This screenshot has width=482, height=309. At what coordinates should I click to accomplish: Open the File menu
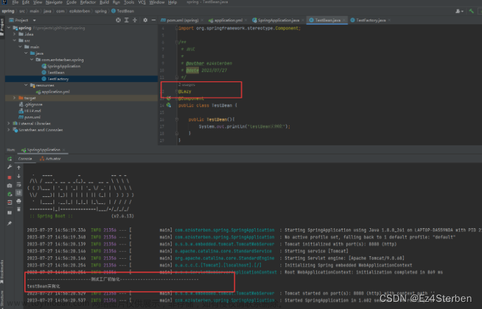coord(15,2)
